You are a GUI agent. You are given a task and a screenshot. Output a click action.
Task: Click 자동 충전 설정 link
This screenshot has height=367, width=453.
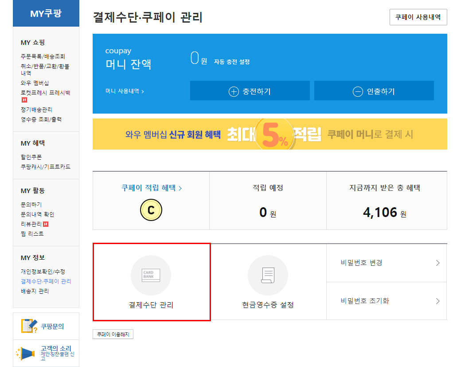pyautogui.click(x=232, y=62)
